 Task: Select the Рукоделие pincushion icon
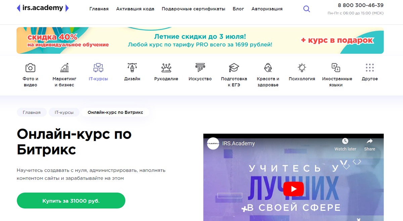pyautogui.click(x=166, y=68)
